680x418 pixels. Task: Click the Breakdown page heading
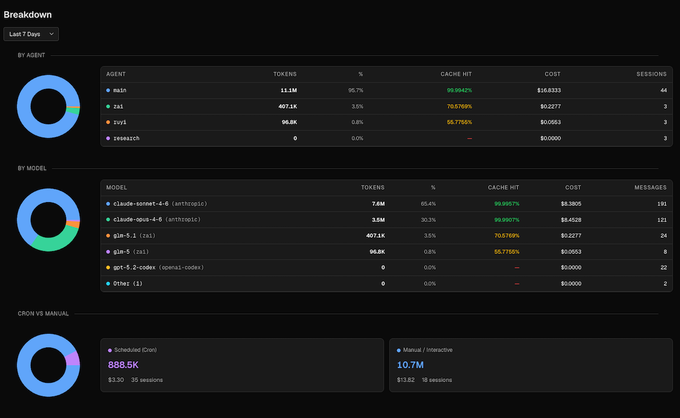point(28,15)
